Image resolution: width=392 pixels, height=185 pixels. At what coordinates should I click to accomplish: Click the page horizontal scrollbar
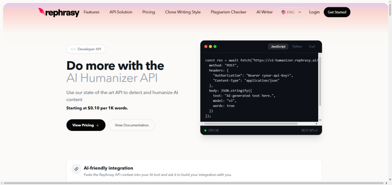(194, 183)
